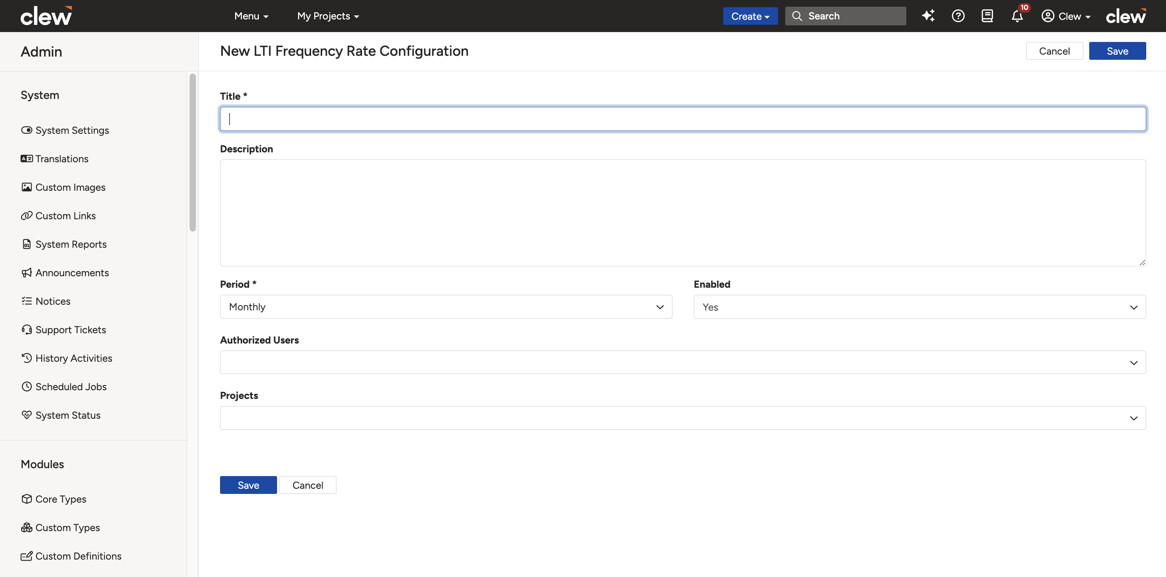The height and width of the screenshot is (577, 1166).
Task: Click the sidebar vertical scrollbar
Action: coord(193,152)
